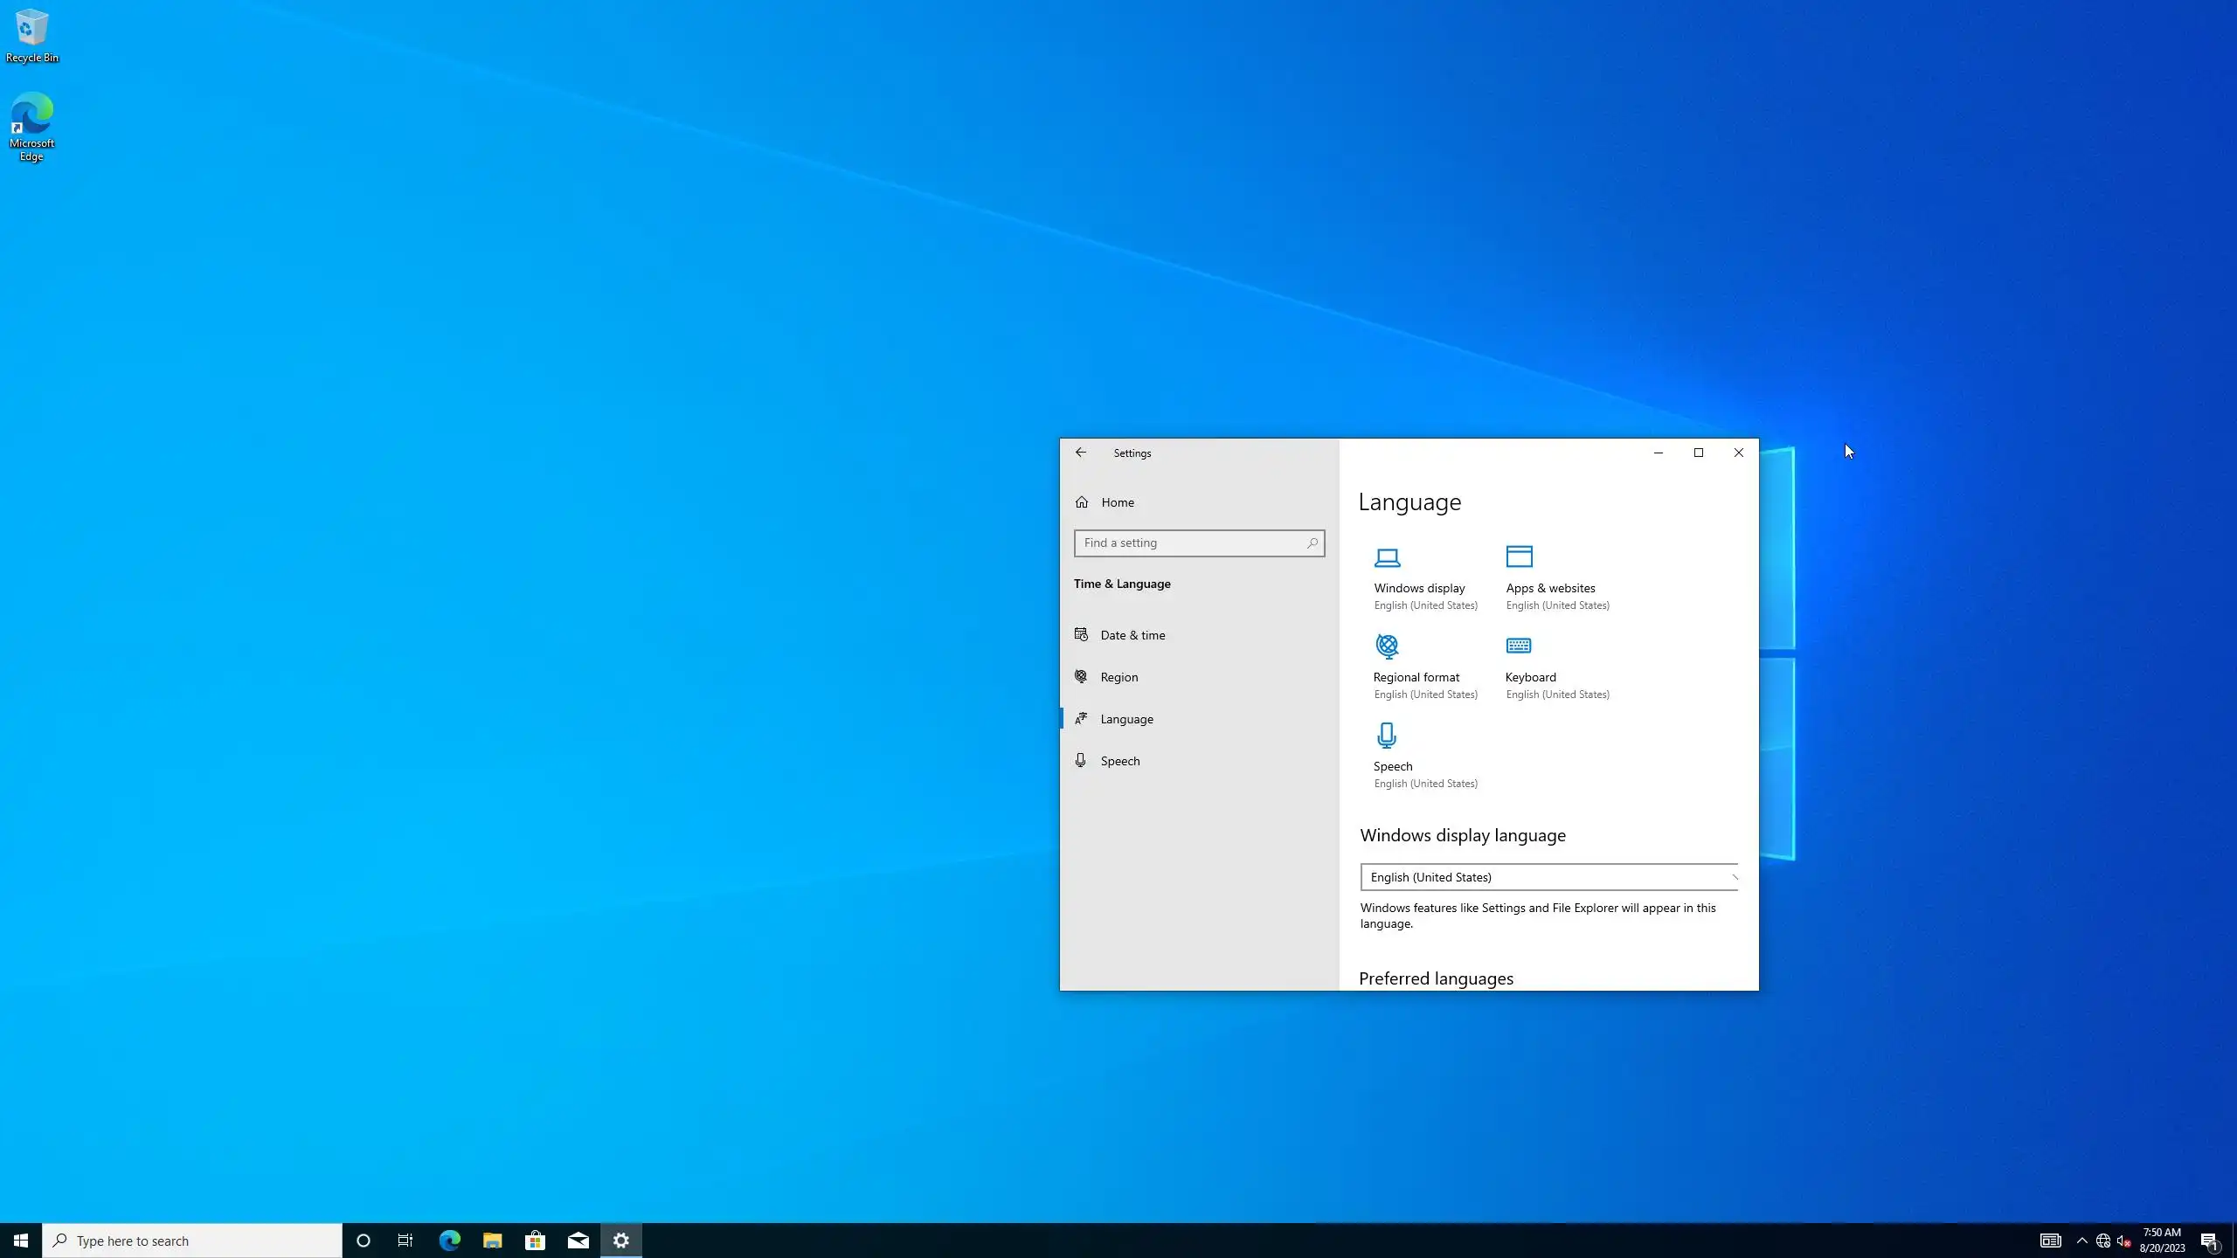
Task: Open the notification center icon
Action: 2210,1241
